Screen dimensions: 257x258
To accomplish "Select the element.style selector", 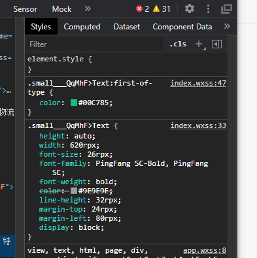I will pos(56,59).
